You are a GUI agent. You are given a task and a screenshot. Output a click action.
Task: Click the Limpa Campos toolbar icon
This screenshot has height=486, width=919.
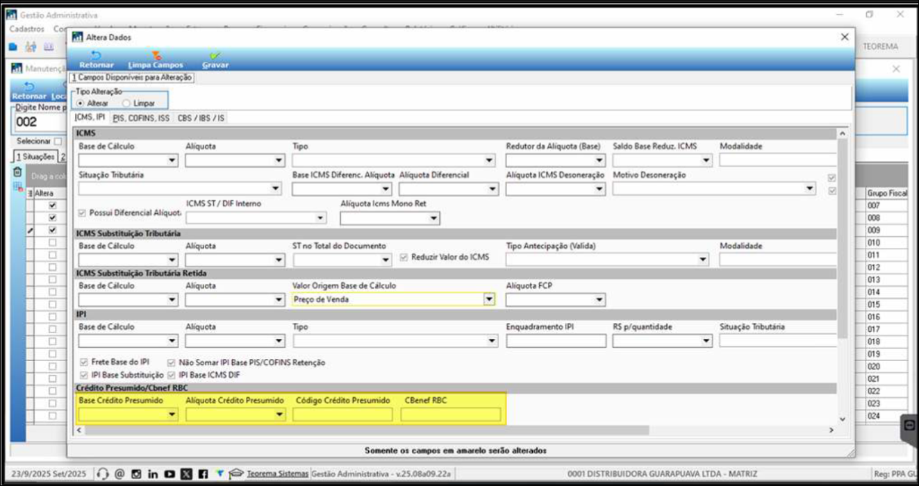pos(156,56)
